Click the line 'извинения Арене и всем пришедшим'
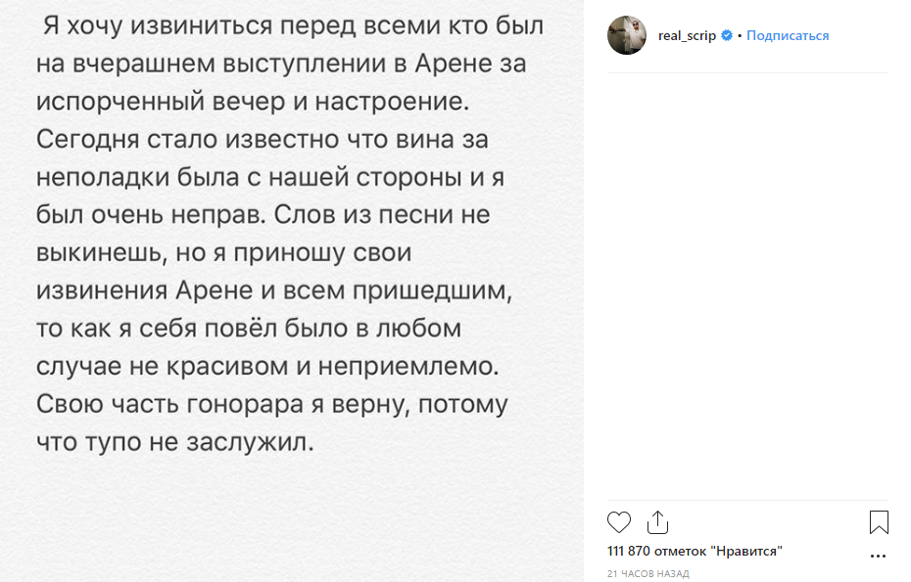Viewport: 911px width, 582px height. pos(274,291)
